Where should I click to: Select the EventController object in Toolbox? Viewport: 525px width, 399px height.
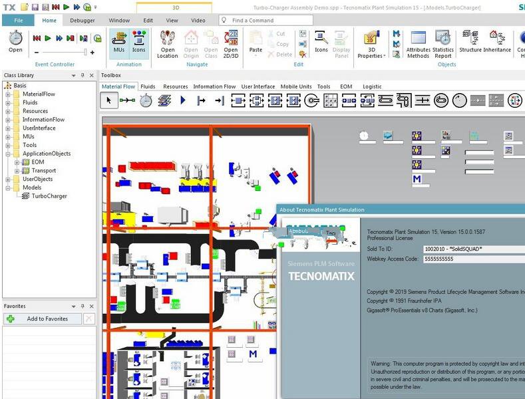pyautogui.click(x=146, y=100)
